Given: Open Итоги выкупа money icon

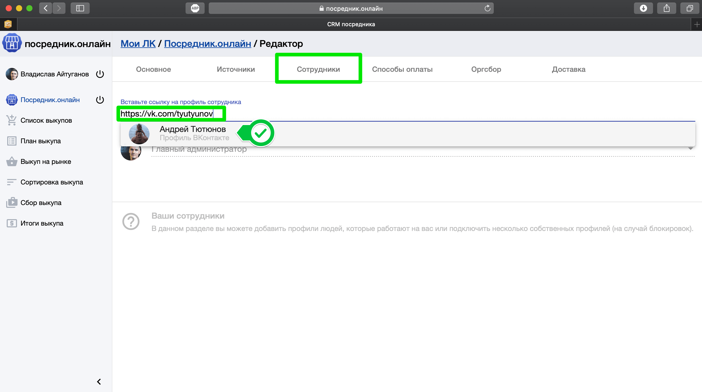Looking at the screenshot, I should click(11, 223).
